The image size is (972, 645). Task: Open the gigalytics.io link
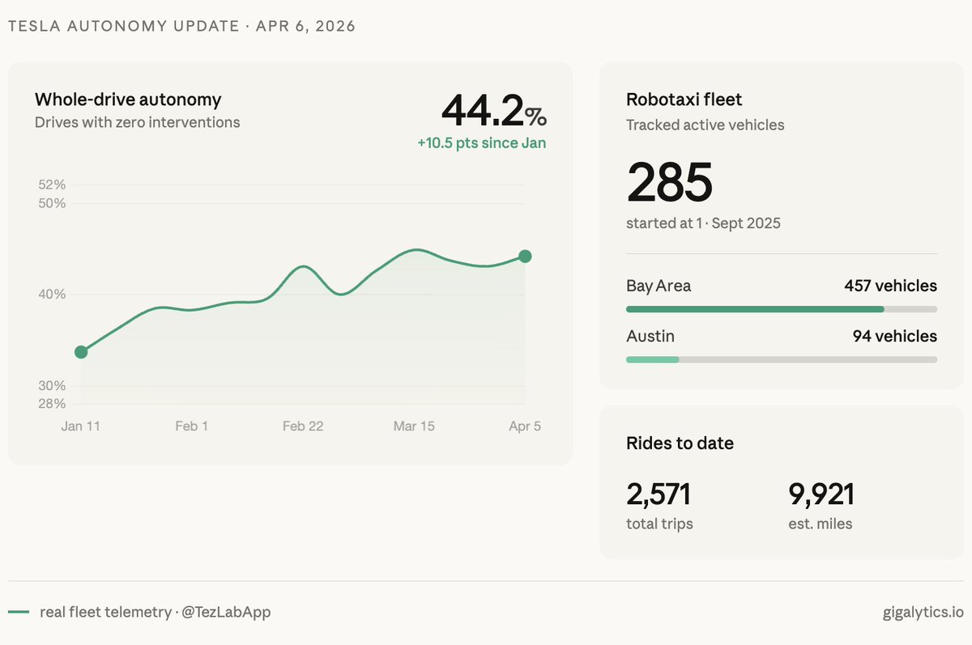tap(923, 613)
